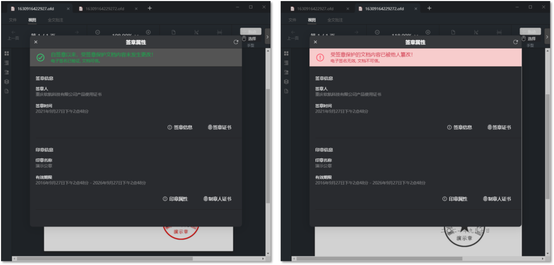Go to next page in right window
Viewport: 554px width, 265px height.
(x=356, y=32)
